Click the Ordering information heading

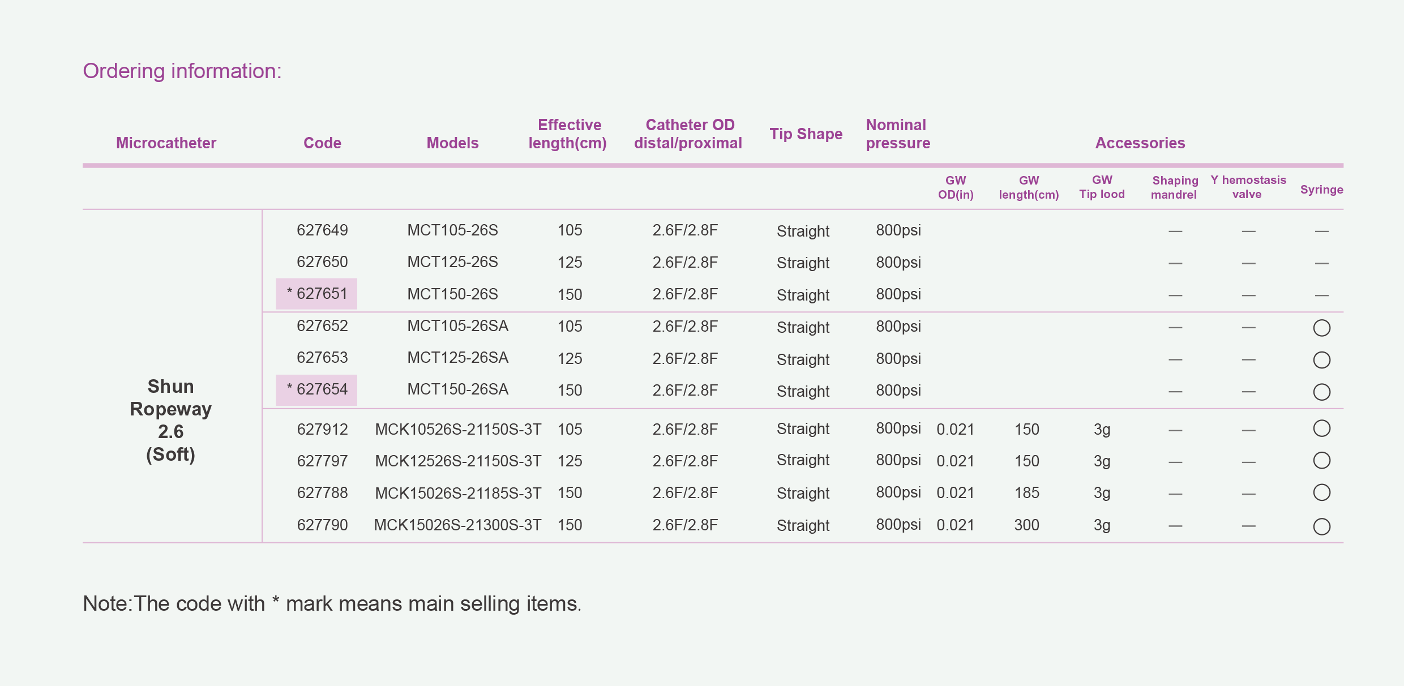click(x=182, y=71)
